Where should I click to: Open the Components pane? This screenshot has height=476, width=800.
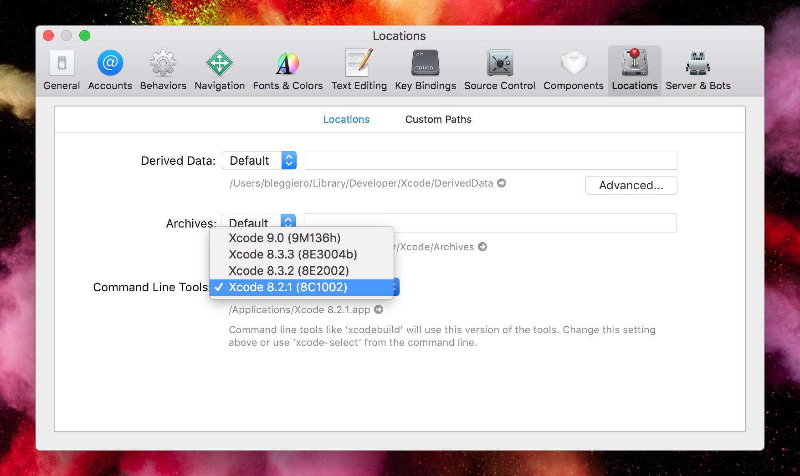(x=573, y=69)
